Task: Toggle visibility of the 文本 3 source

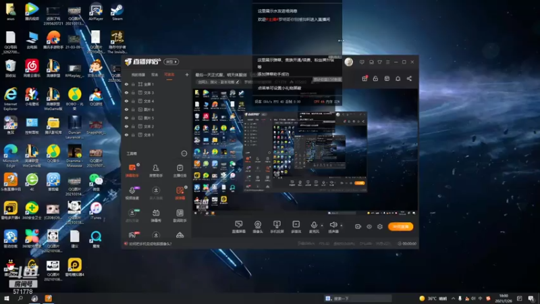Action: tap(126, 93)
